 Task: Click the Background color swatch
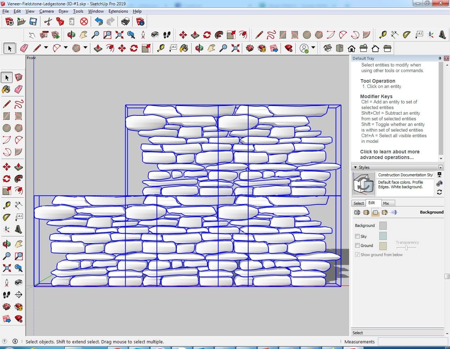tap(383, 226)
